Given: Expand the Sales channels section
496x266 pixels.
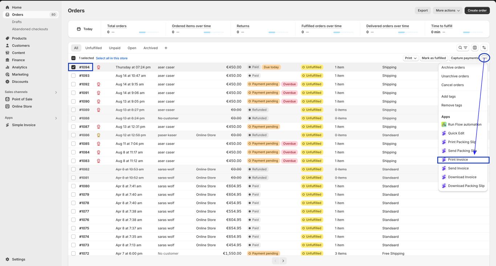Looking at the screenshot, I should 56,92.
